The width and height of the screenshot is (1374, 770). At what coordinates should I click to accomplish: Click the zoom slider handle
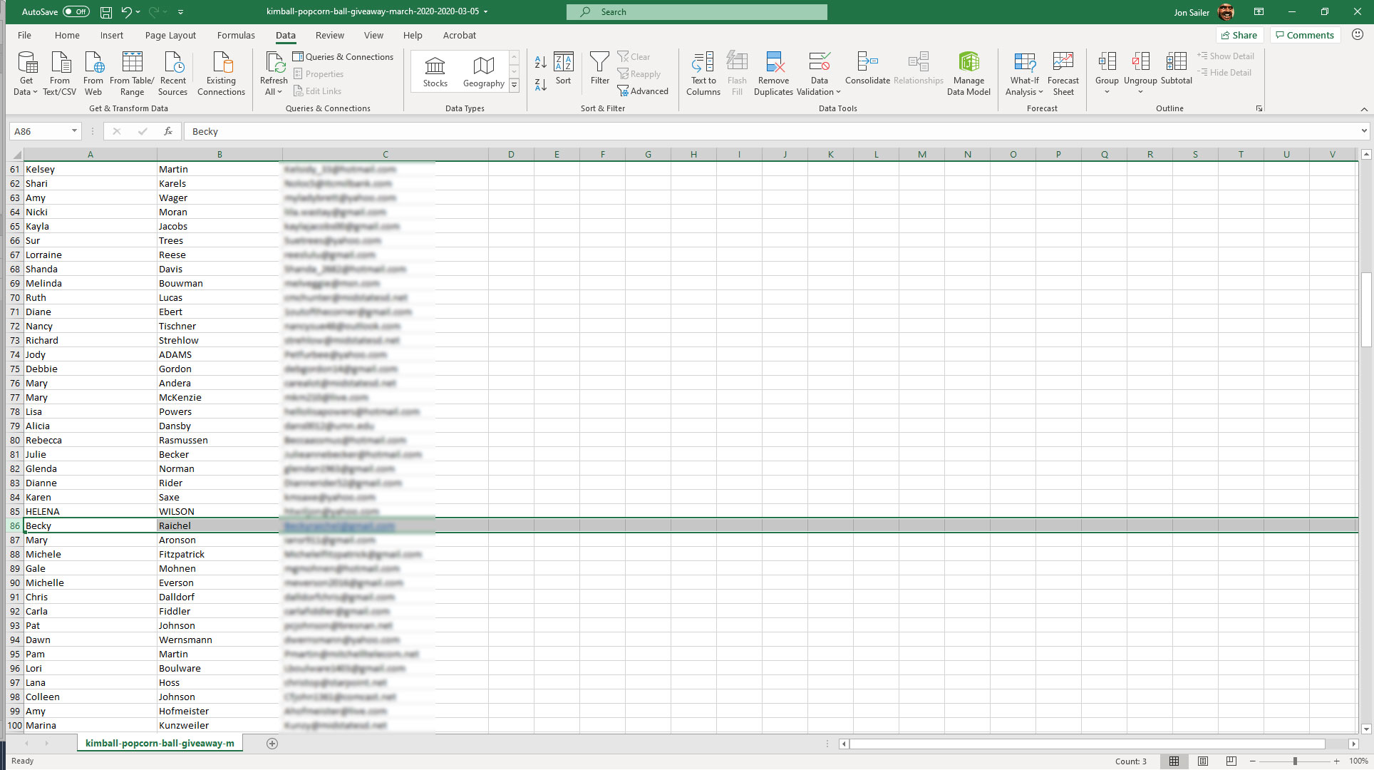pyautogui.click(x=1295, y=761)
